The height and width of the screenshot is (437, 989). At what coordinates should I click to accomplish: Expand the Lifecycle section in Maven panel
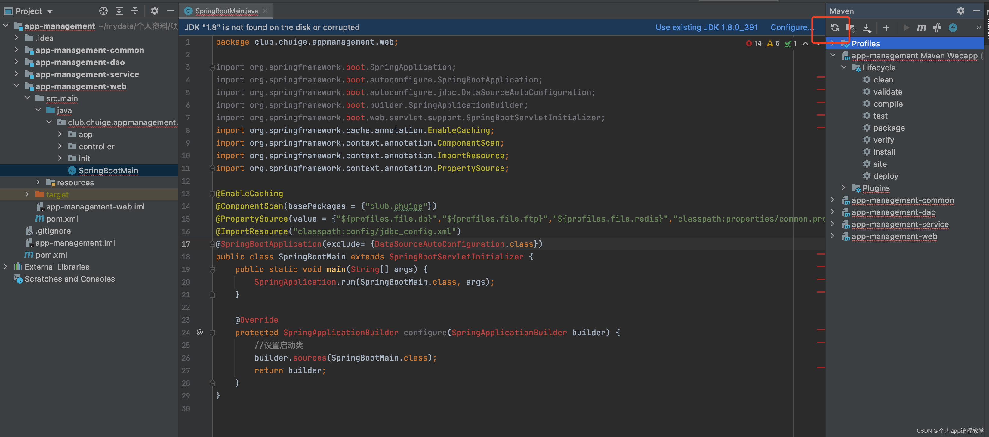coord(844,68)
